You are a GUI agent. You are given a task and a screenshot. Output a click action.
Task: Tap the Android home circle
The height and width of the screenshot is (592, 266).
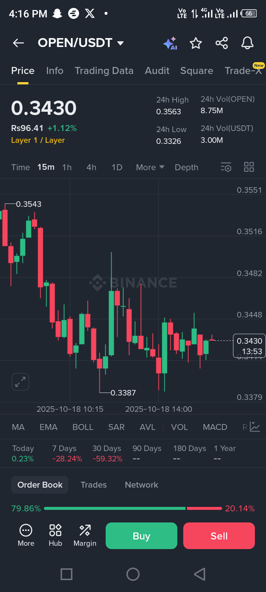tap(133, 574)
